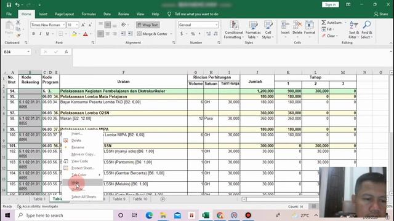The width and height of the screenshot is (394, 221).
Task: Switch to the Insert ribbon tab
Action: (x=43, y=14)
